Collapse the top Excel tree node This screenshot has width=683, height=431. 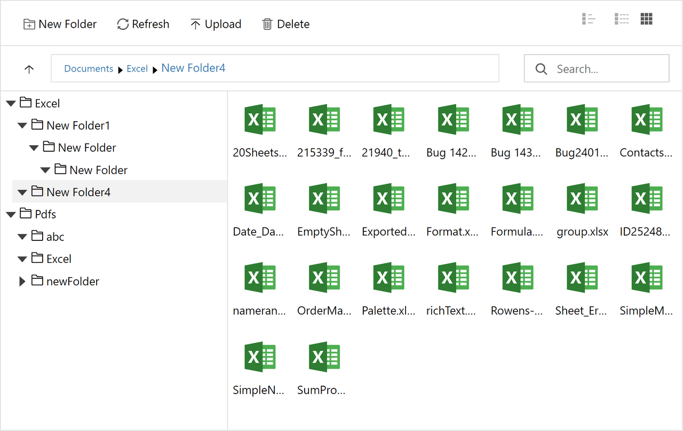click(11, 104)
